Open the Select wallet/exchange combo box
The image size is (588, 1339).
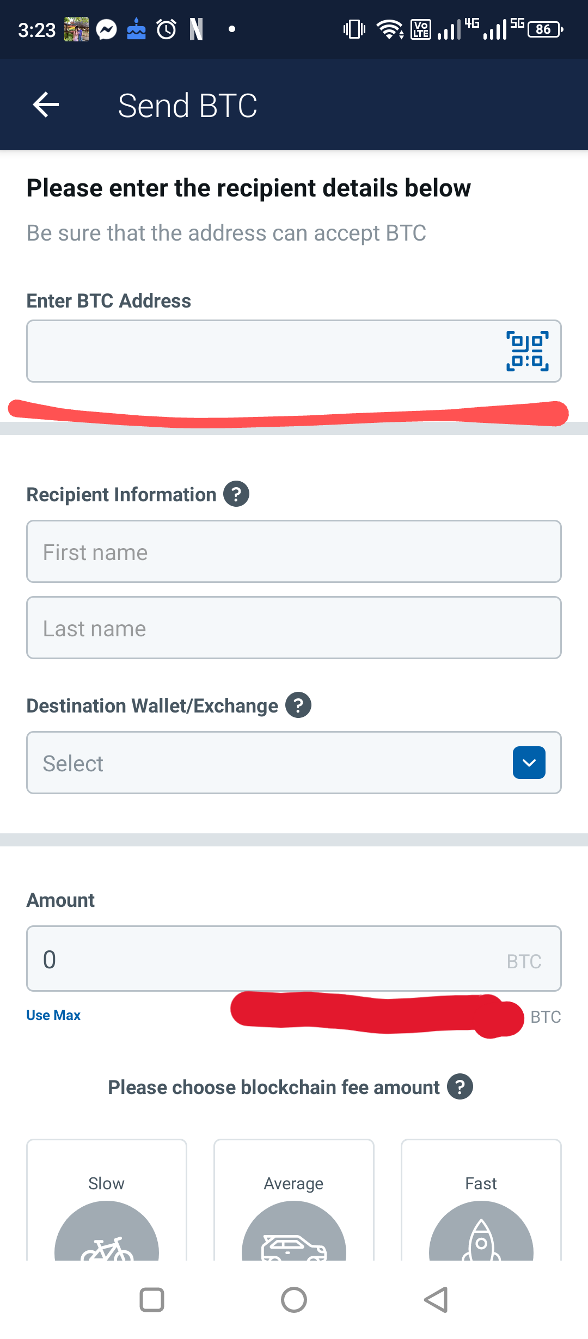(294, 763)
